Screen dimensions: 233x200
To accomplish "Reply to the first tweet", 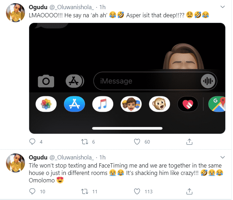I will click(32, 142).
